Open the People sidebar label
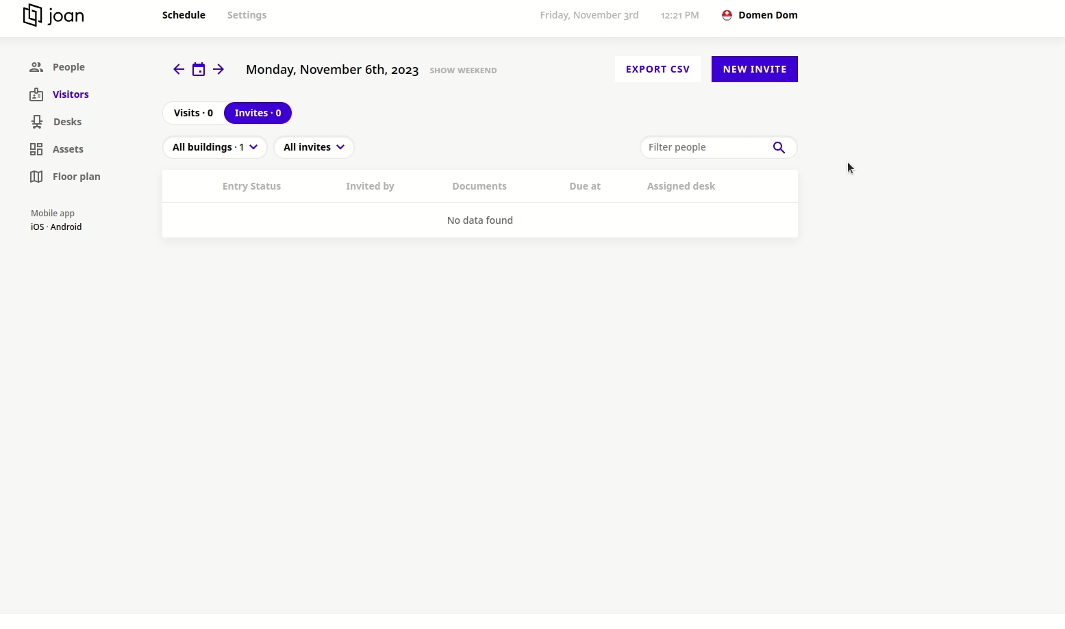The height and width of the screenshot is (629, 1065). (x=68, y=67)
